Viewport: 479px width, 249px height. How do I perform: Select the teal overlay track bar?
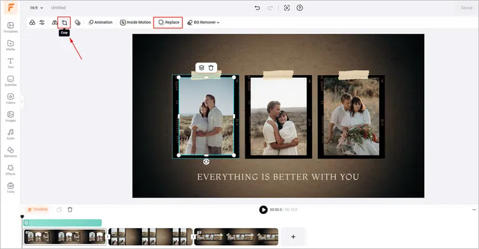[62, 223]
